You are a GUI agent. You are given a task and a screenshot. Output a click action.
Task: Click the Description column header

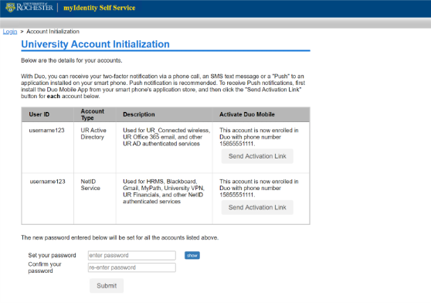click(x=139, y=114)
